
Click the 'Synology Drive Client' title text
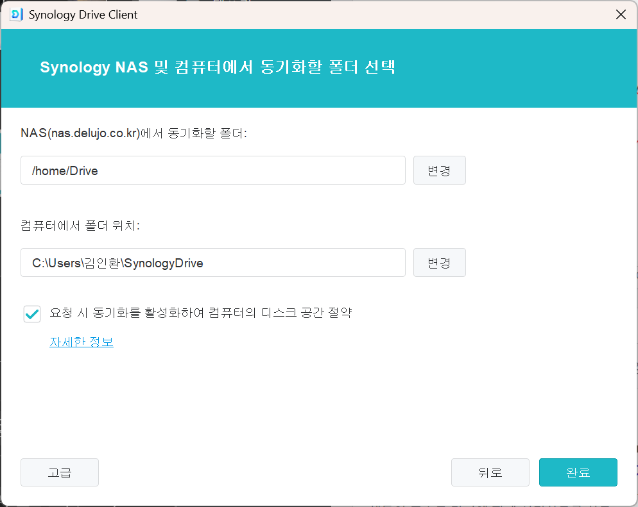[83, 15]
